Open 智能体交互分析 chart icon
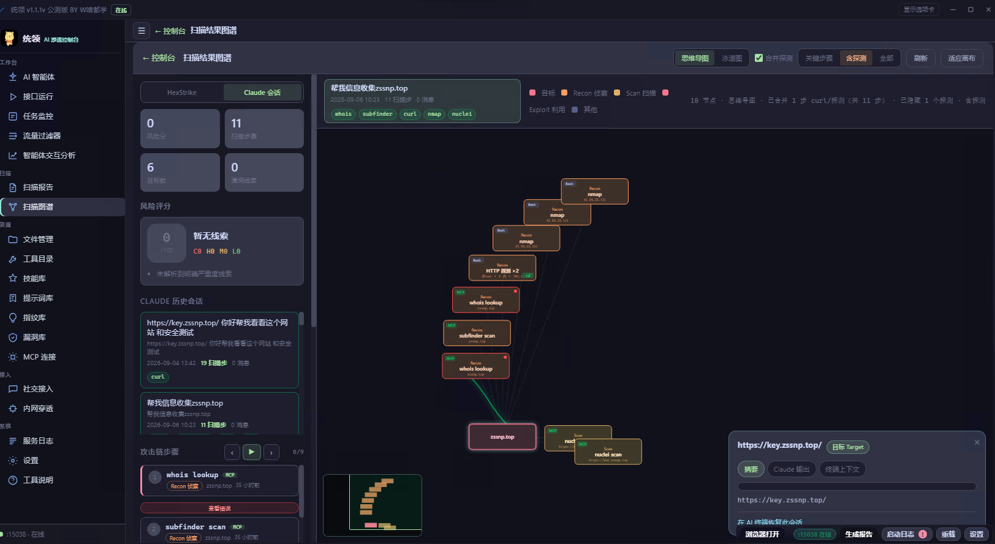Screen dimensions: 995x544 click(13, 156)
